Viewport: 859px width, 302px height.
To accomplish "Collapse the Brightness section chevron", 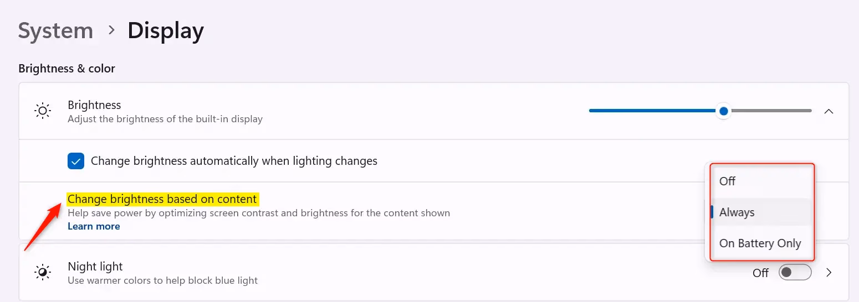I will [x=829, y=111].
